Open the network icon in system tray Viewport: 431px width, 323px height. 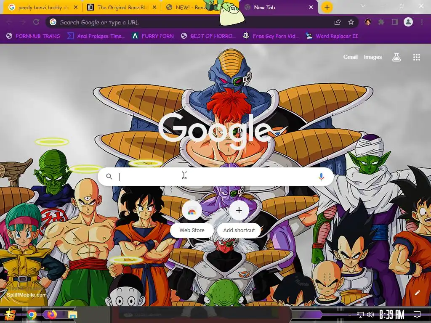click(360, 315)
